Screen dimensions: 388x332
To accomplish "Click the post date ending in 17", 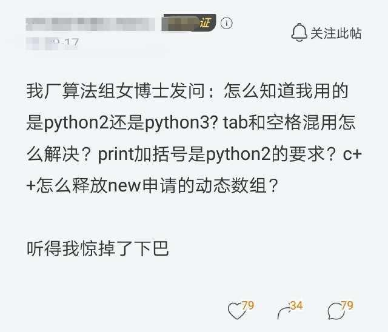I will coord(53,43).
